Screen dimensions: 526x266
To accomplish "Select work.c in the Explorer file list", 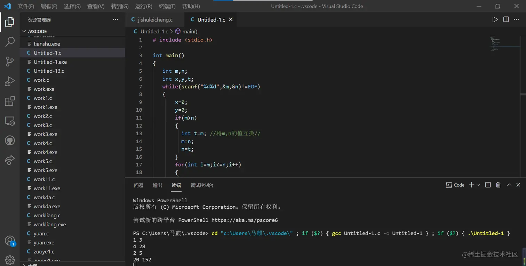I will [x=41, y=80].
